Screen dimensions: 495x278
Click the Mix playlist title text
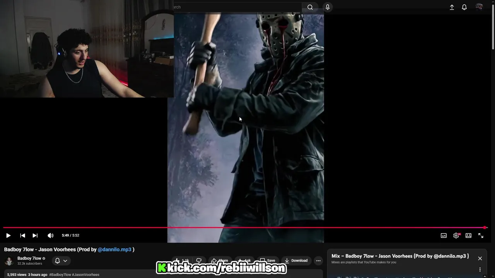[x=400, y=256]
